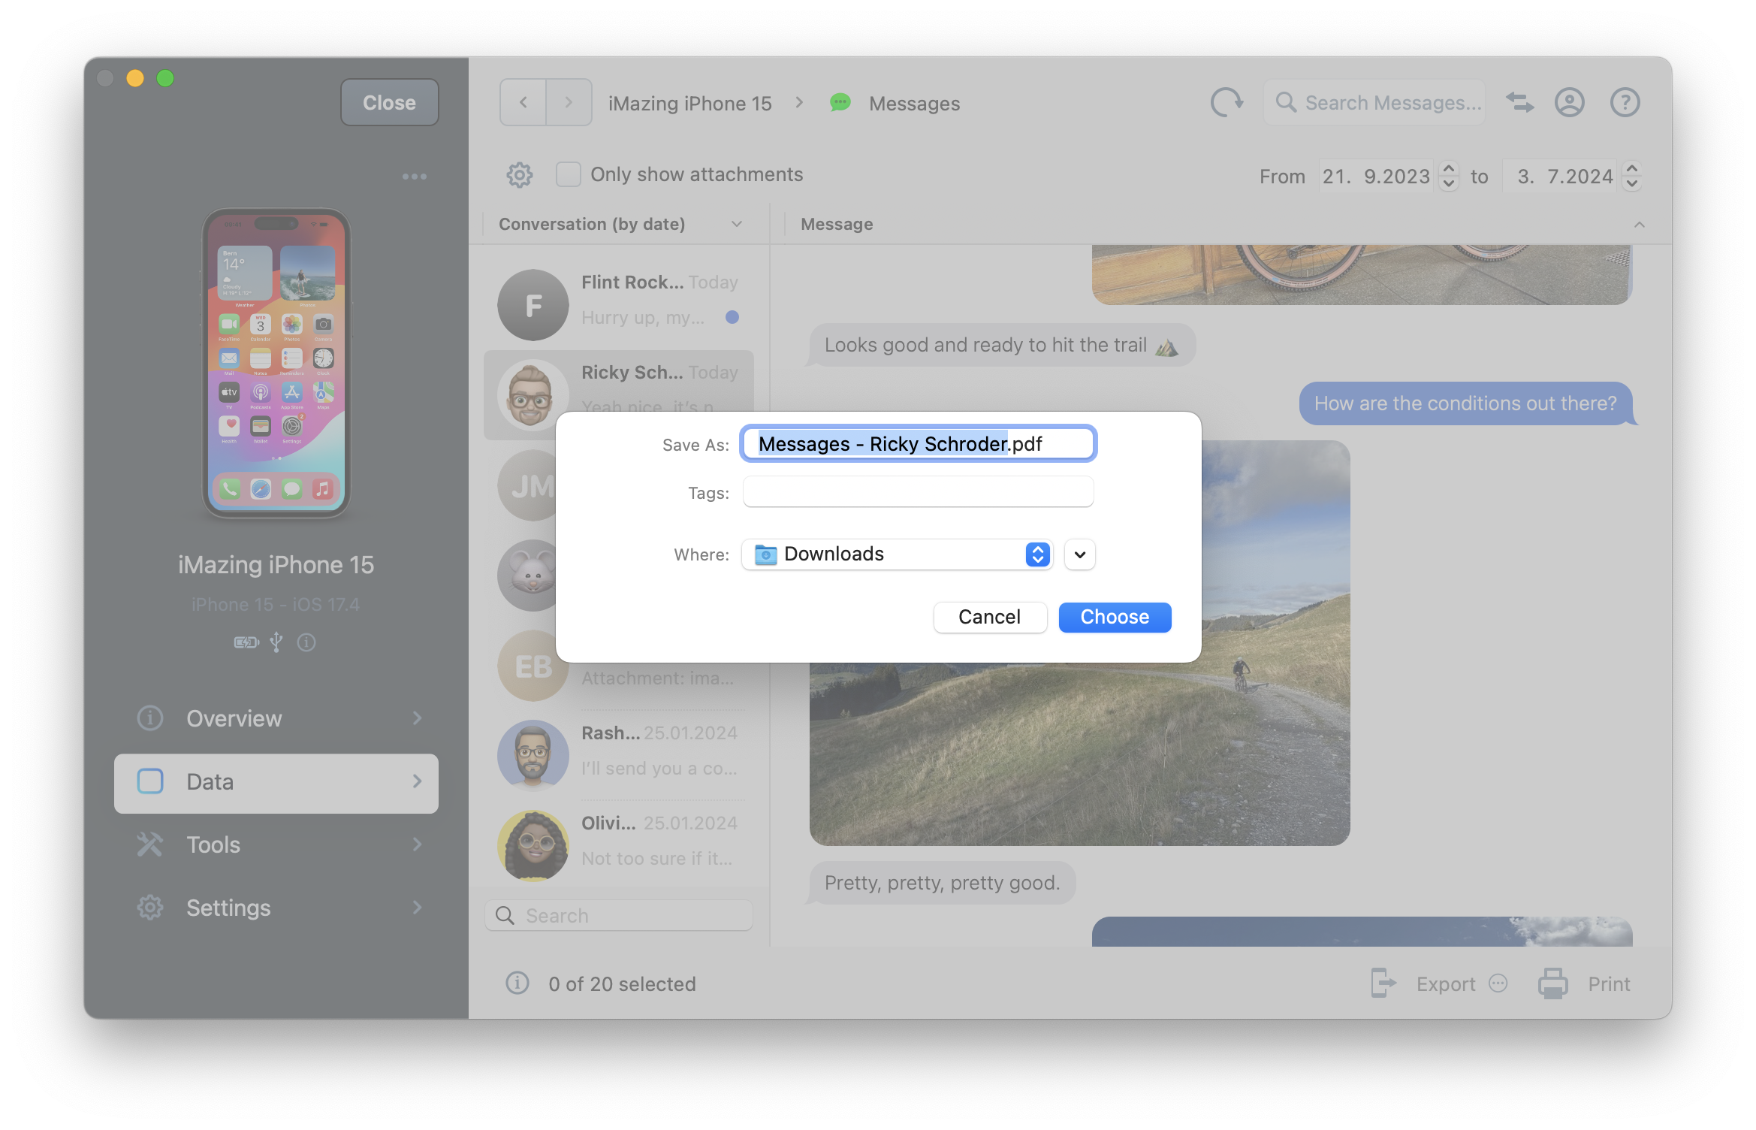Click the Save As filename field

pyautogui.click(x=918, y=444)
